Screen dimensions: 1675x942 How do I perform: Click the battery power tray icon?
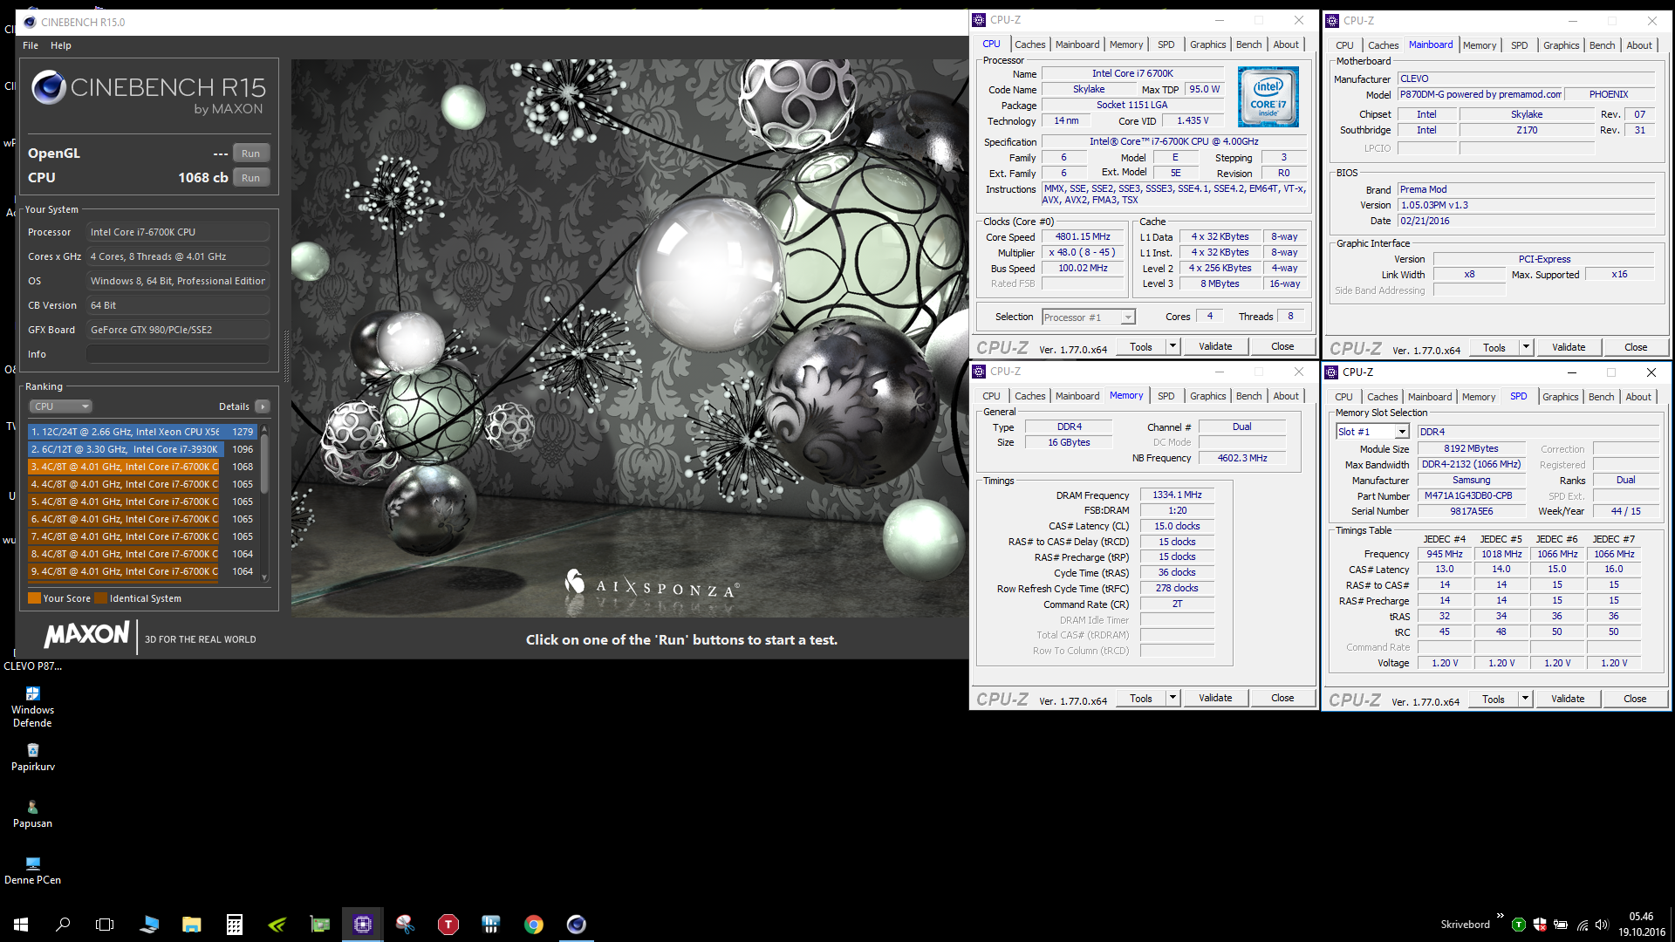pyautogui.click(x=1561, y=925)
